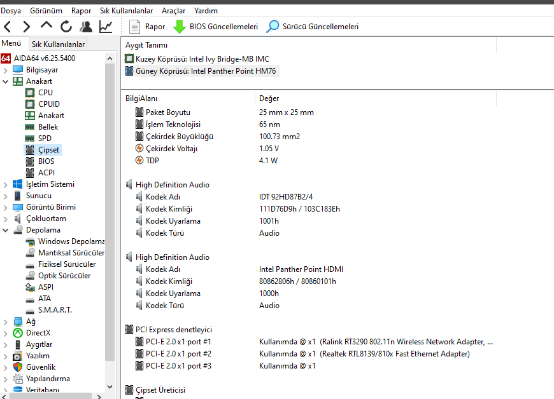
Task: Open the Rapor menu in the menu bar
Action: [x=82, y=11]
